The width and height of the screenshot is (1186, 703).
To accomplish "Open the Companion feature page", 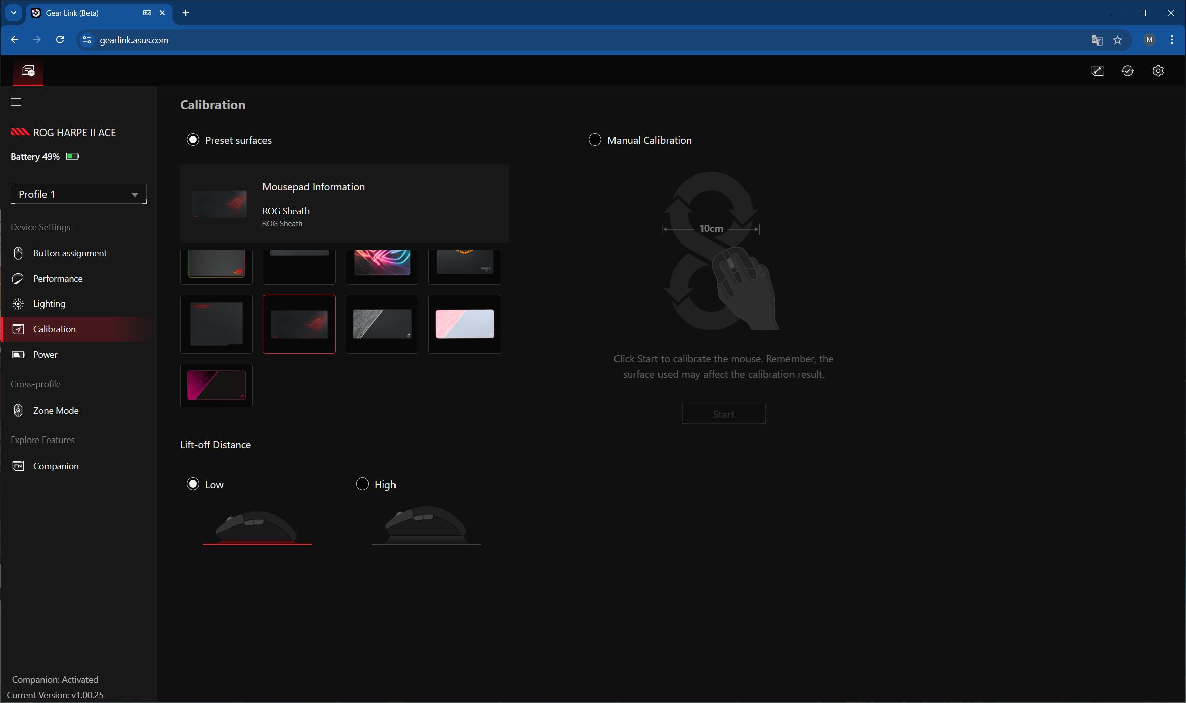I will (56, 466).
